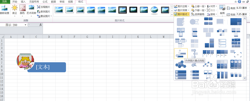
Task: Open the 艺术效果 artistic effects icon
Action: coord(32,8)
